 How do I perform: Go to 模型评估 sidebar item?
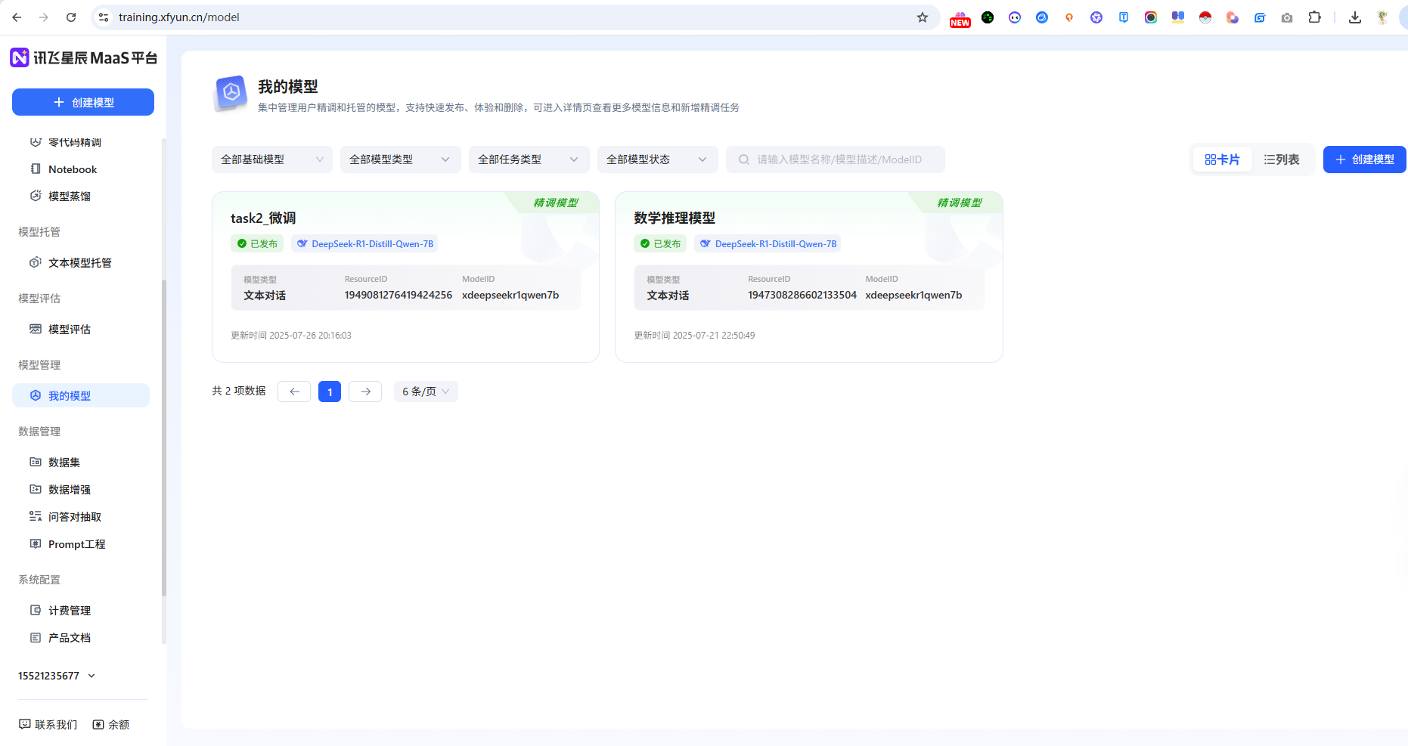click(x=70, y=330)
